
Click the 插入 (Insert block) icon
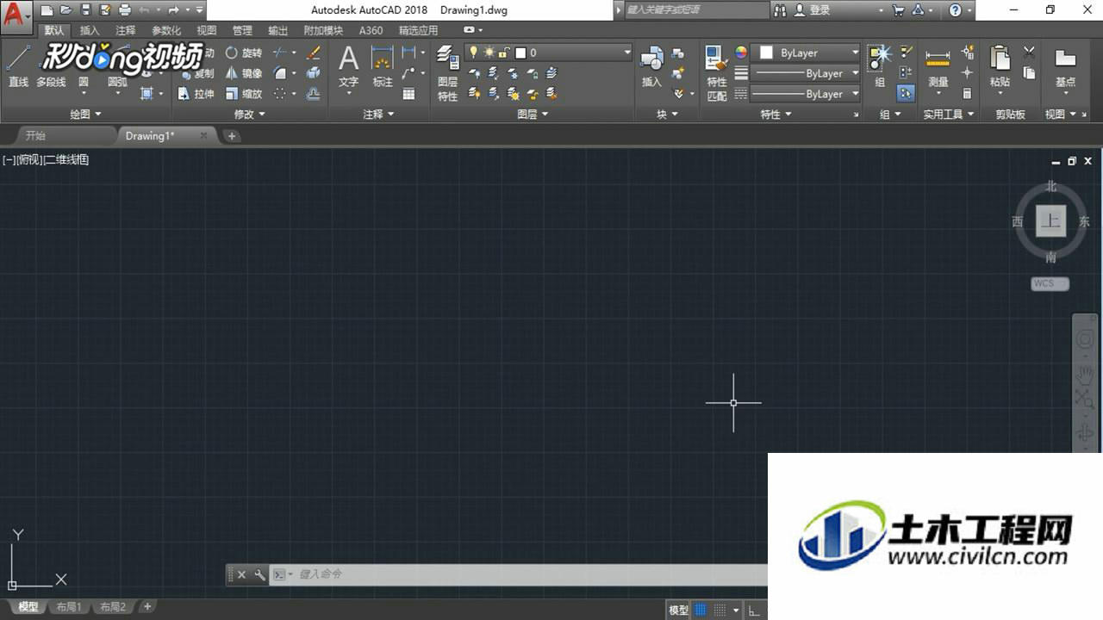[x=651, y=67]
